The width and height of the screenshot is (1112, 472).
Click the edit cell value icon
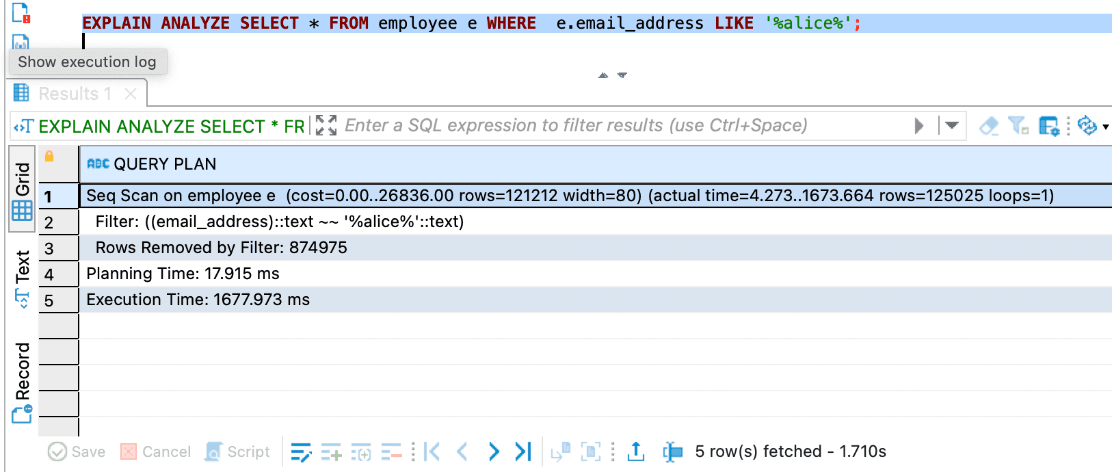(301, 451)
